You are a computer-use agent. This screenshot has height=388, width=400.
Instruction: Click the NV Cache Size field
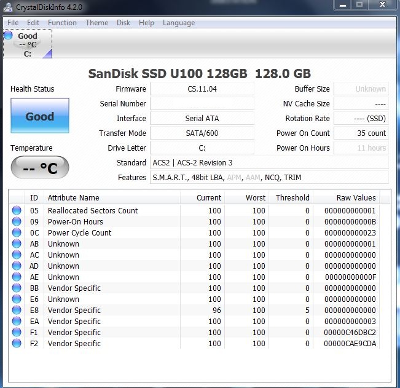[x=361, y=104]
